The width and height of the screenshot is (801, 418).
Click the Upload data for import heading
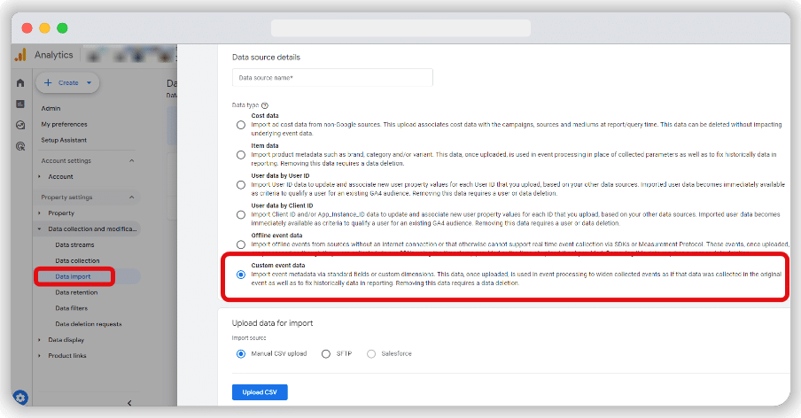(272, 323)
